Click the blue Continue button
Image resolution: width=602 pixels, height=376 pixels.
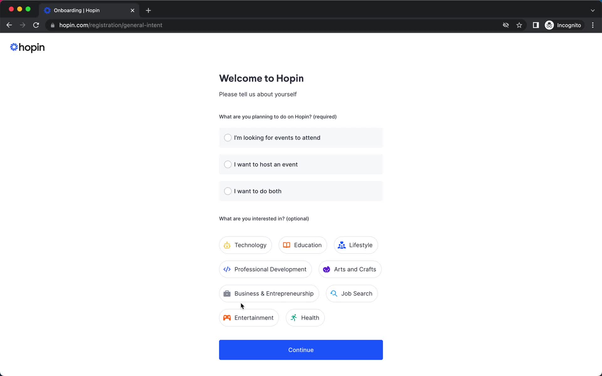(301, 350)
